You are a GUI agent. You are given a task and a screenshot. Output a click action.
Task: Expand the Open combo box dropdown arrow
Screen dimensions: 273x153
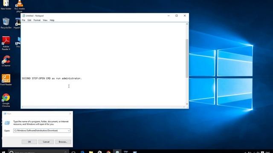pos(69,130)
